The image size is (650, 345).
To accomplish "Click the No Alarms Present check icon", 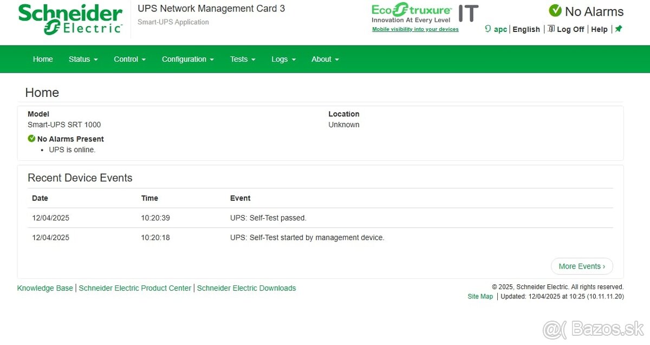I will coord(31,139).
